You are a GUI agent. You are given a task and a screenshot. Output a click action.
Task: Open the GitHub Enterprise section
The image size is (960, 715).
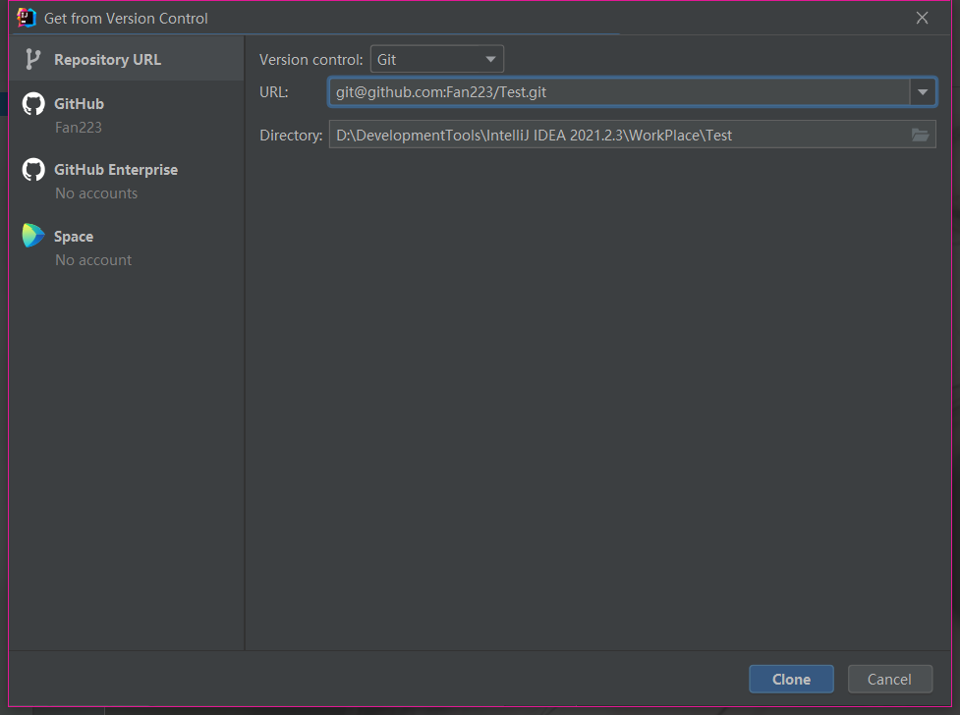pyautogui.click(x=126, y=181)
